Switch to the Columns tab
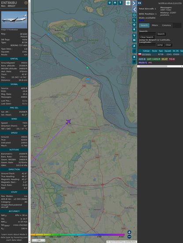Viewport: 183px width, 243px height. click(166, 25)
